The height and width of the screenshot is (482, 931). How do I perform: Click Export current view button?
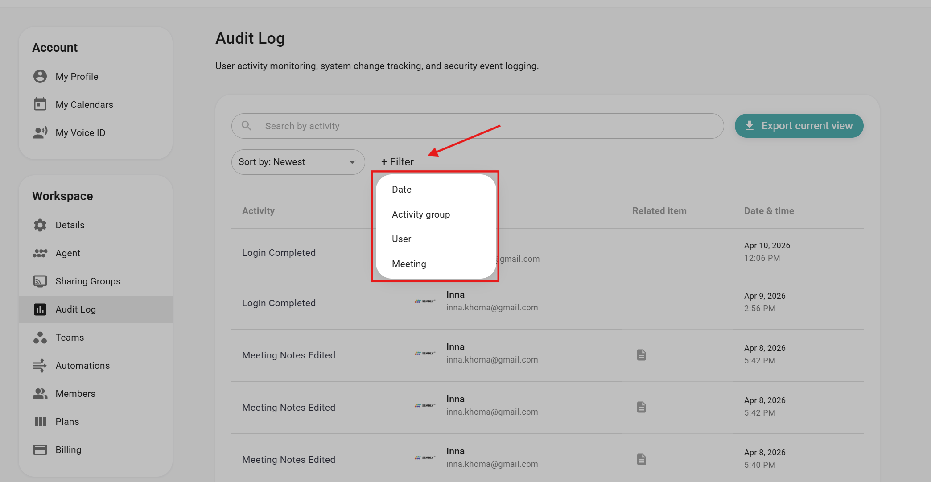[799, 126]
